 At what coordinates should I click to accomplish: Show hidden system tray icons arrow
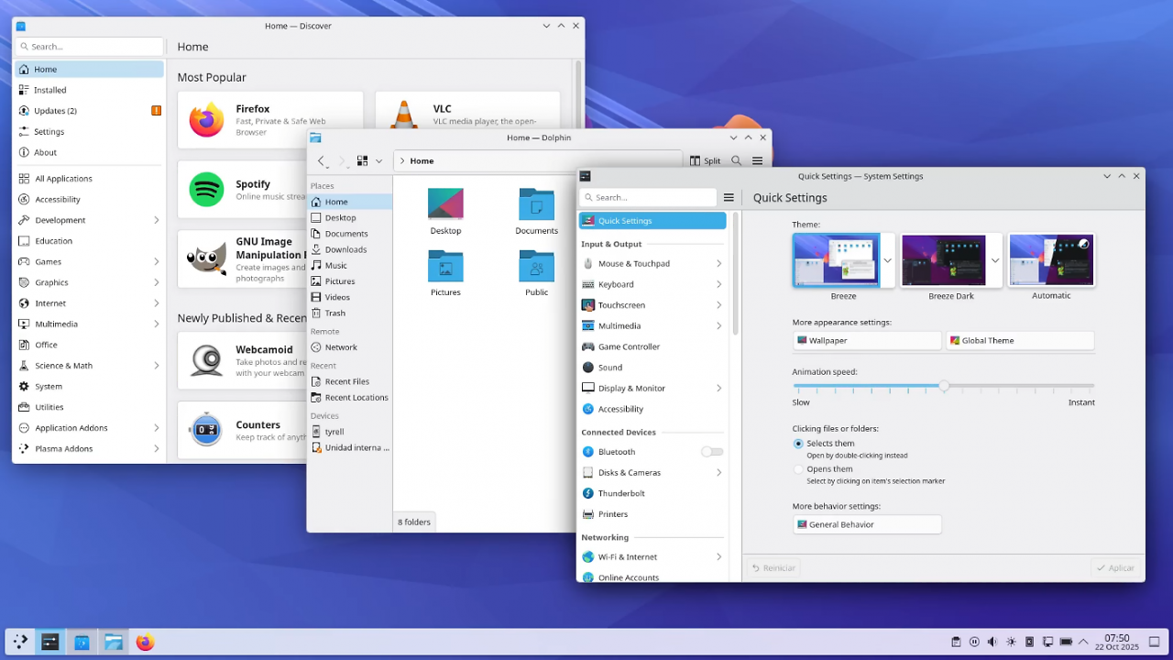(1084, 642)
